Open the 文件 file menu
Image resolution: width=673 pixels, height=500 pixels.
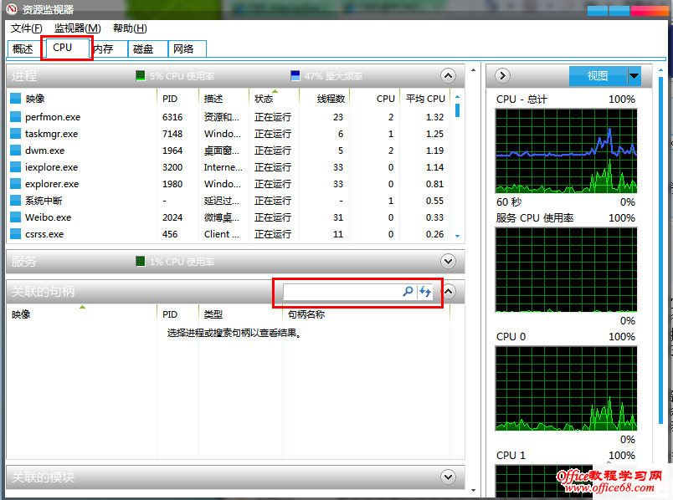click(25, 28)
